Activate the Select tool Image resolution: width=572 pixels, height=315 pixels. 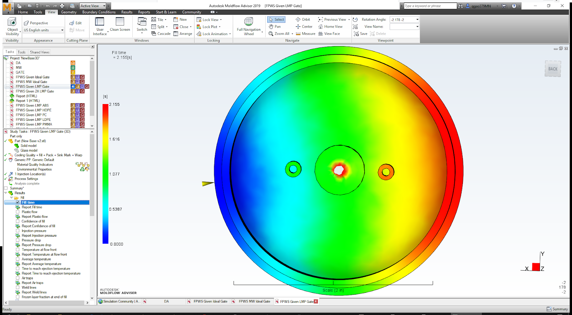[x=276, y=20]
